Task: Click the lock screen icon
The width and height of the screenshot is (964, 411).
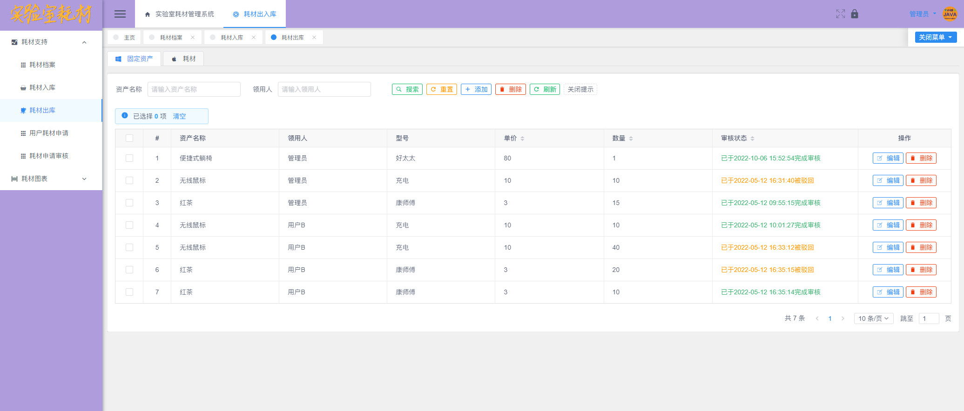Action: [x=855, y=14]
